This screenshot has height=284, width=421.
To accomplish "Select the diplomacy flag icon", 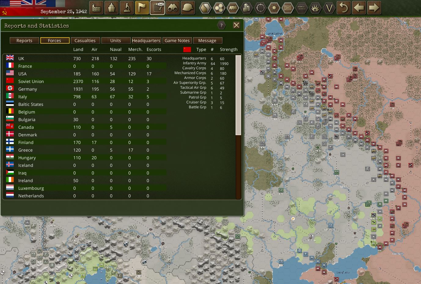I will click(x=142, y=8).
